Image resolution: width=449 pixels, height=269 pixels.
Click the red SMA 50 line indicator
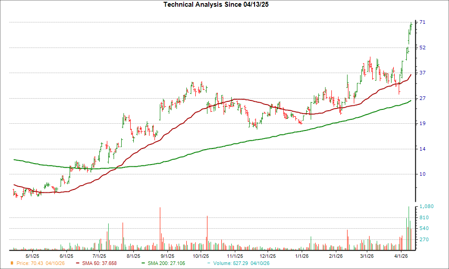coord(77,264)
